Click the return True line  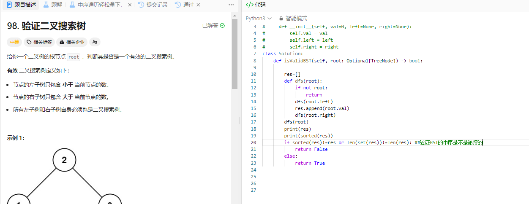point(310,163)
